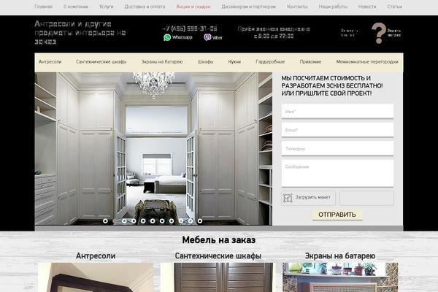Open the Сантехнические шкафы heading link
This screenshot has height=292, width=438.
click(x=218, y=255)
